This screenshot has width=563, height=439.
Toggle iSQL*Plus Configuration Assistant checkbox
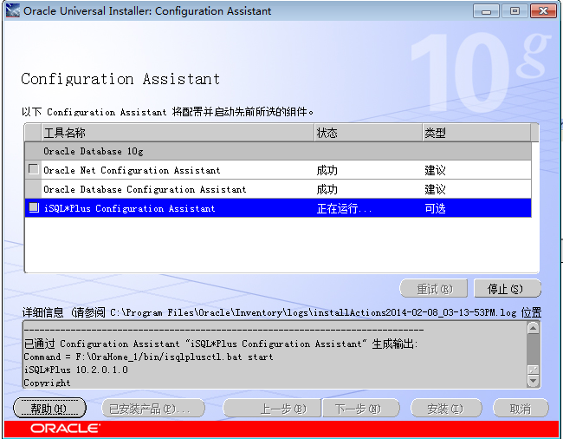coord(34,207)
